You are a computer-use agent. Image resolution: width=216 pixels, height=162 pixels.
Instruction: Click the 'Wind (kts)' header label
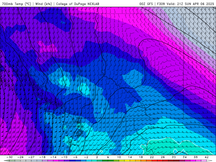(x=43, y=4)
